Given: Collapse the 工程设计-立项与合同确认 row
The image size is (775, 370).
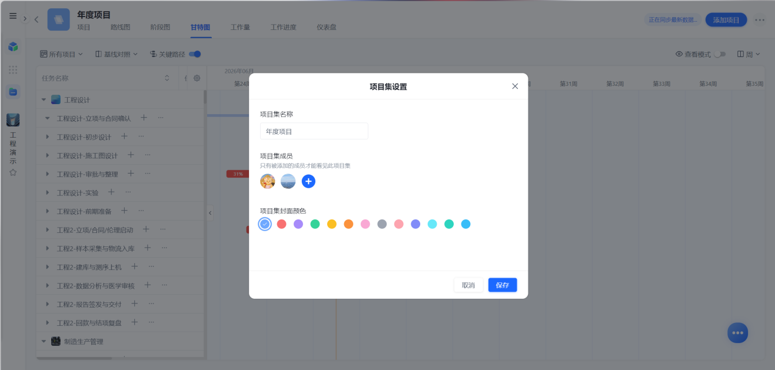Looking at the screenshot, I should [48, 118].
